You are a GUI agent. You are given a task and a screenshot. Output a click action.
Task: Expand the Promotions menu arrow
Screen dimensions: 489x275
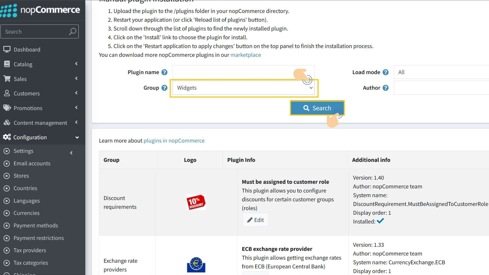(x=76, y=108)
